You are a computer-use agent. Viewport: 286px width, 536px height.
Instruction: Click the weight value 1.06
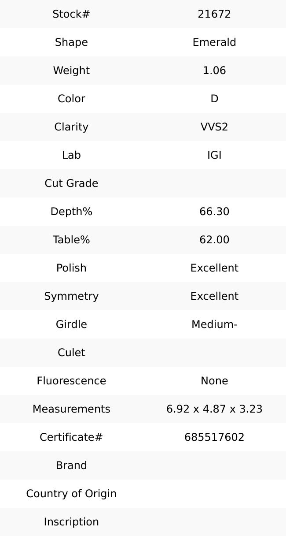214,71
